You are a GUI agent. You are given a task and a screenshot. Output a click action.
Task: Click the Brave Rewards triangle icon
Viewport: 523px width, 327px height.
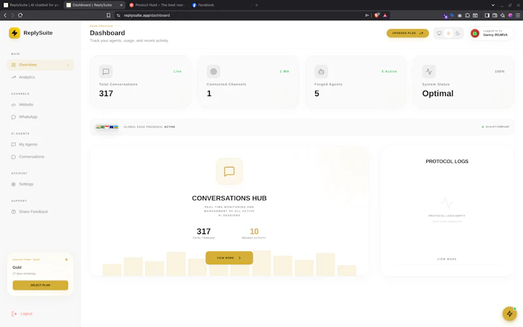tap(385, 15)
